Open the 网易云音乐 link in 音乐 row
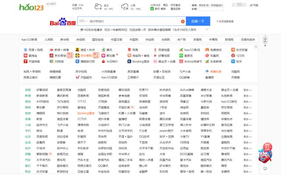This screenshot has width=281, height=175. (84, 166)
